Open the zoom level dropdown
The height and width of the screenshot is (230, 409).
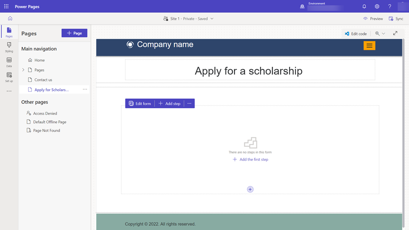[380, 33]
